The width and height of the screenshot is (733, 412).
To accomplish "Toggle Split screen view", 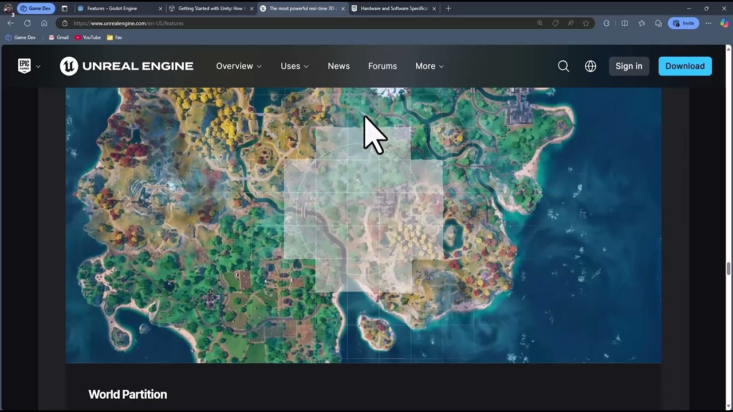I will (625, 23).
